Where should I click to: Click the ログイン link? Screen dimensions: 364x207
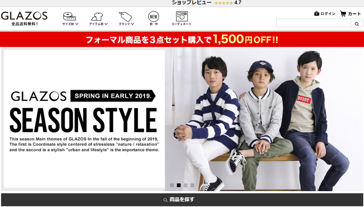pyautogui.click(x=328, y=14)
